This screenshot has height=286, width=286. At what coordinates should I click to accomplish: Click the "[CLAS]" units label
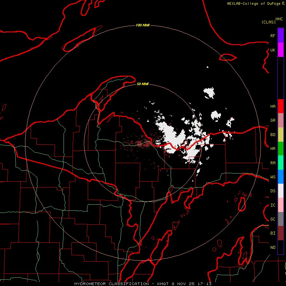pyautogui.click(x=269, y=22)
